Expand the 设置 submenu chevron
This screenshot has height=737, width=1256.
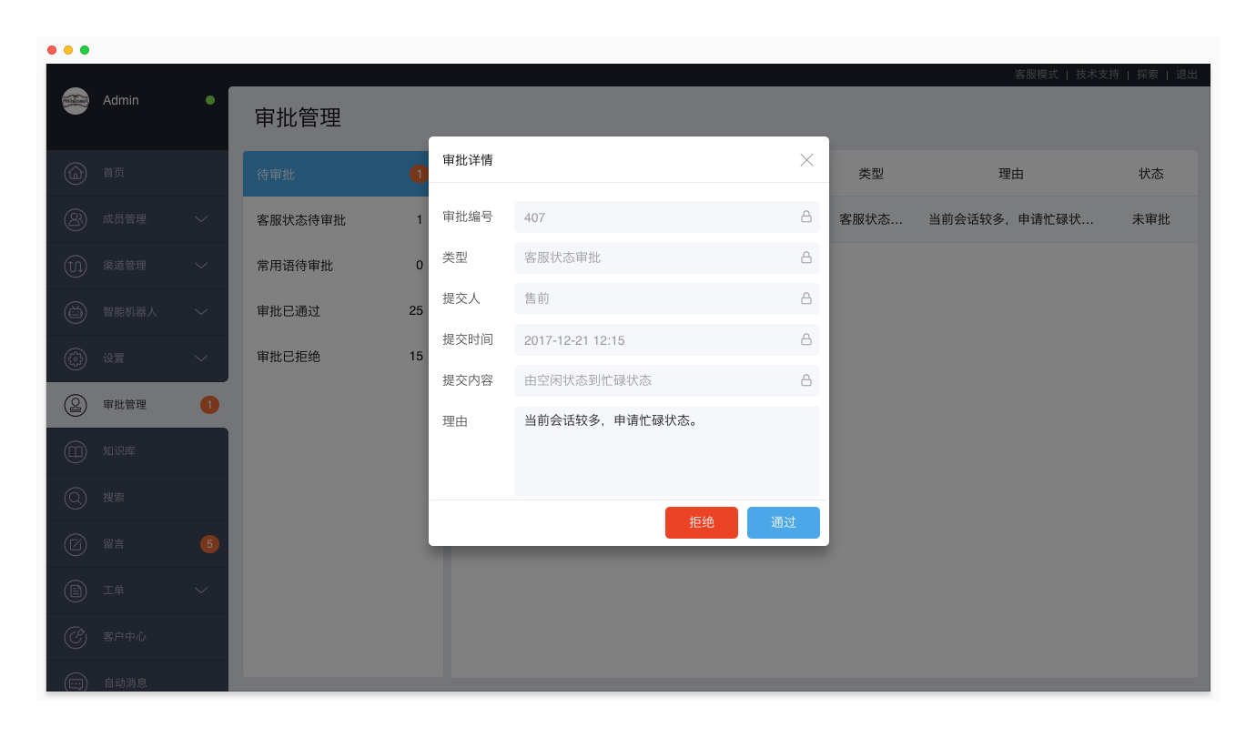point(202,358)
